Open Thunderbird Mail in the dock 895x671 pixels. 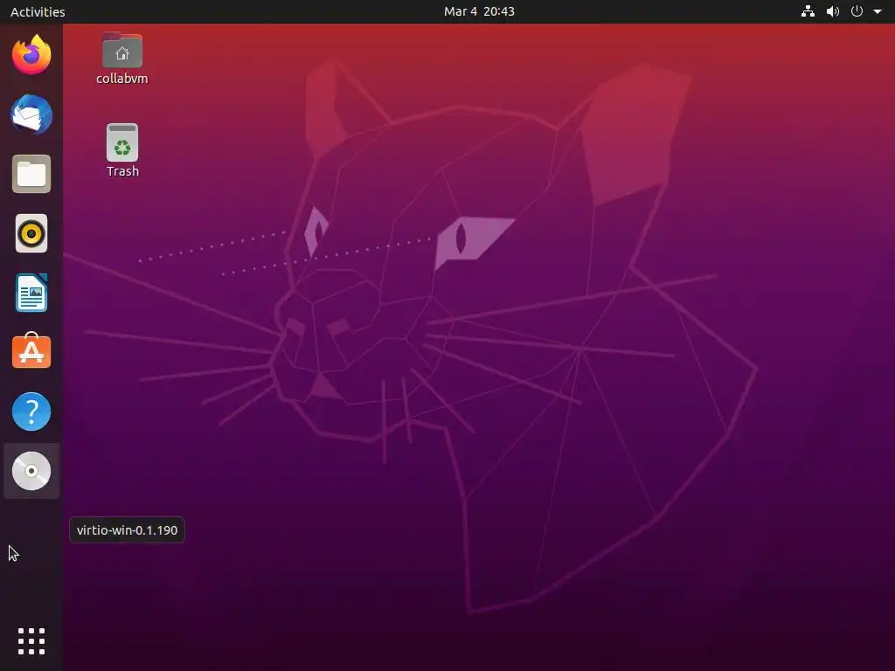31,114
